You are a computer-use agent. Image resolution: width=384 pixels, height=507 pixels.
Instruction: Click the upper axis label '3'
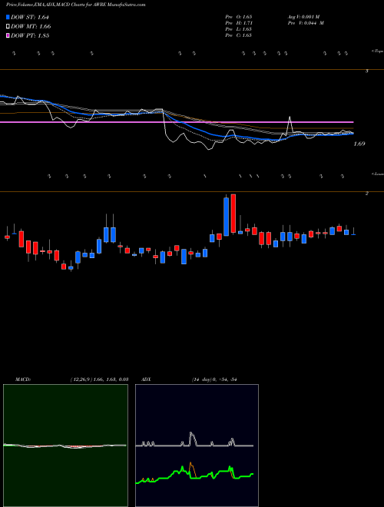coord(367,71)
